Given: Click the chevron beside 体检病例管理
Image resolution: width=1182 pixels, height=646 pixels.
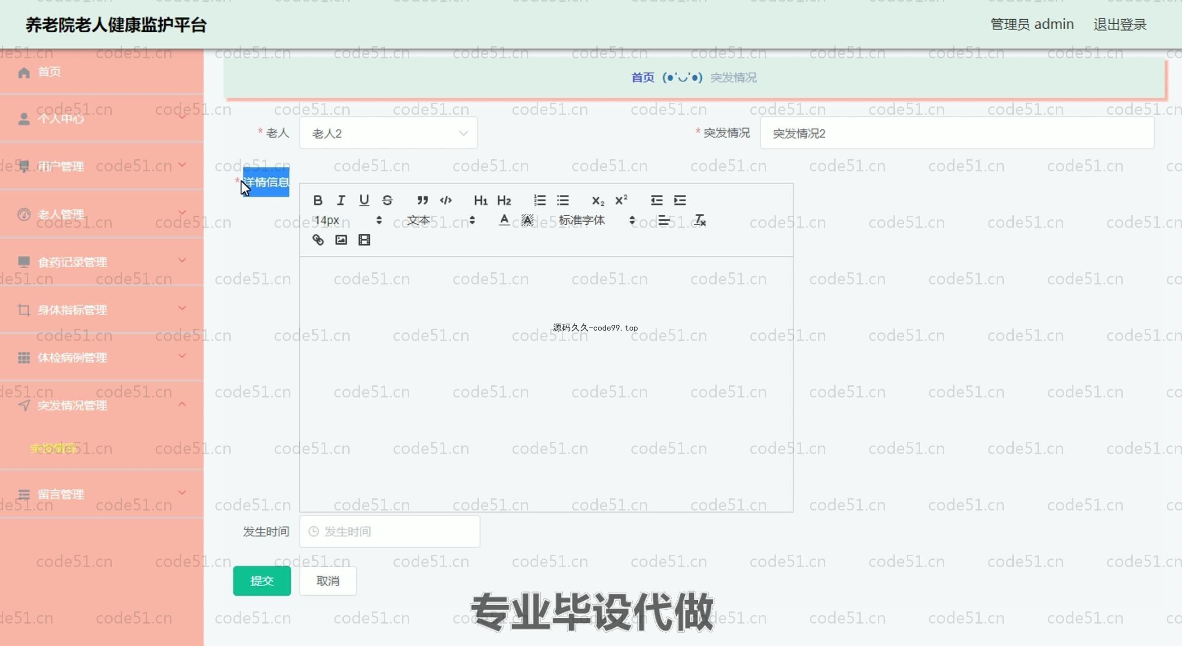Looking at the screenshot, I should pos(182,356).
